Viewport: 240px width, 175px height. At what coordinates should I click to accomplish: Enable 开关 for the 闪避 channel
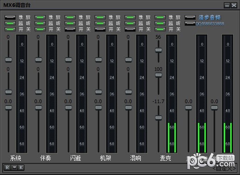tap(70, 29)
